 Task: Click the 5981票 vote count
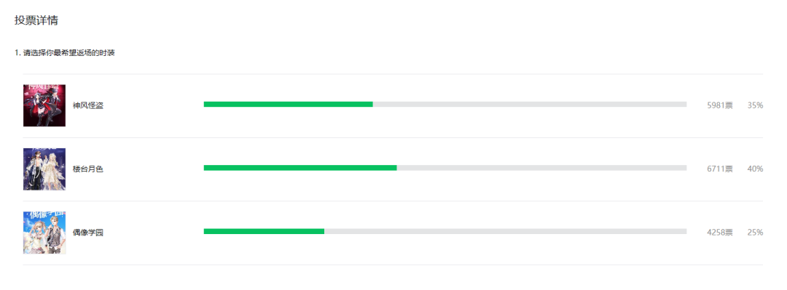720,105
